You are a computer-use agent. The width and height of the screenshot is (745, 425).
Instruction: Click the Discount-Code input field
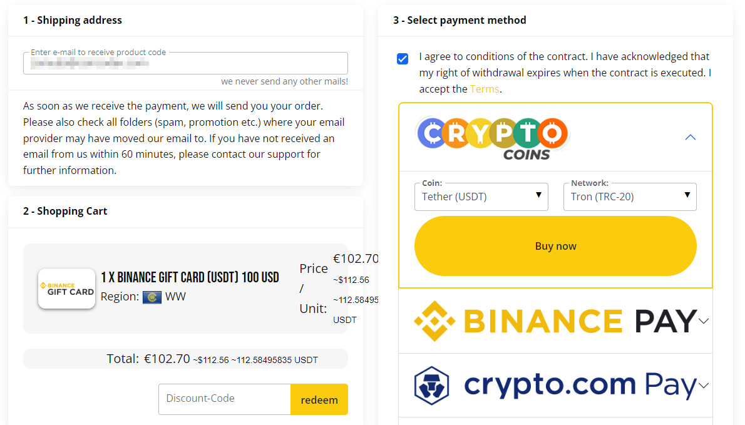click(x=224, y=399)
